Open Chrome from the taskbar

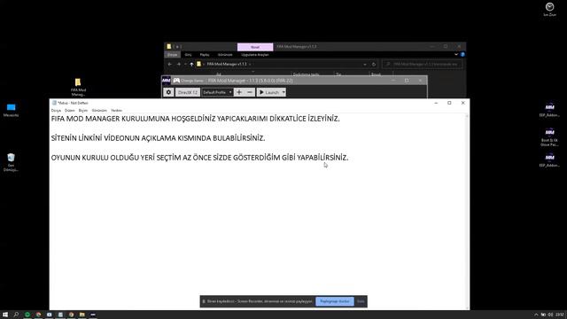click(38, 315)
